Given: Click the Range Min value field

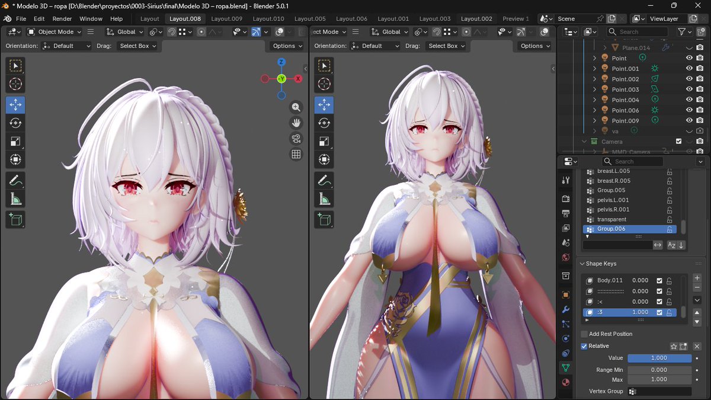Looking at the screenshot, I should click(659, 370).
